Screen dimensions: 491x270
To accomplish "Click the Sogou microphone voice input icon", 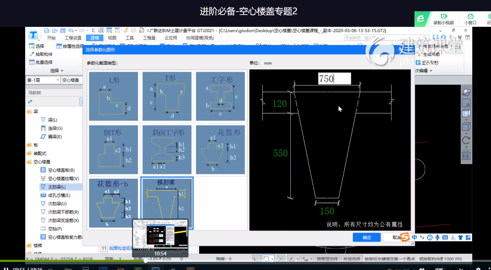I will [x=437, y=237].
